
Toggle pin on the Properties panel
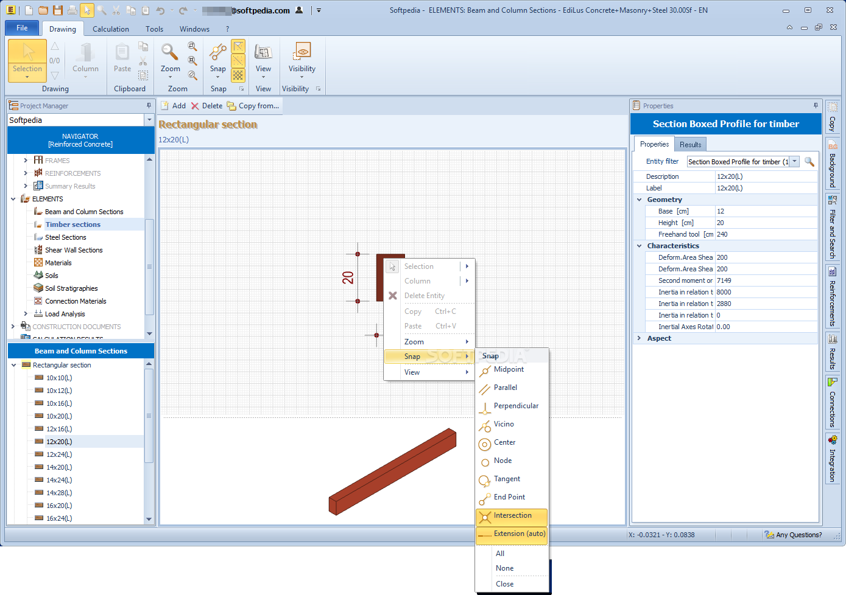point(816,106)
